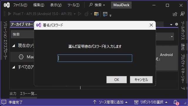
Task: Click the 検索 field in Archive Manager
Action: (23, 34)
